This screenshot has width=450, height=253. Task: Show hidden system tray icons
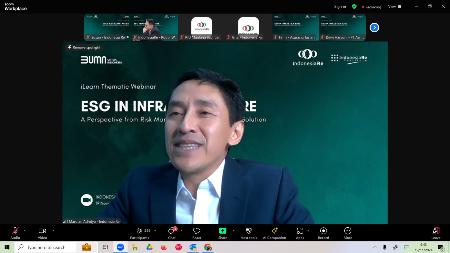375,247
